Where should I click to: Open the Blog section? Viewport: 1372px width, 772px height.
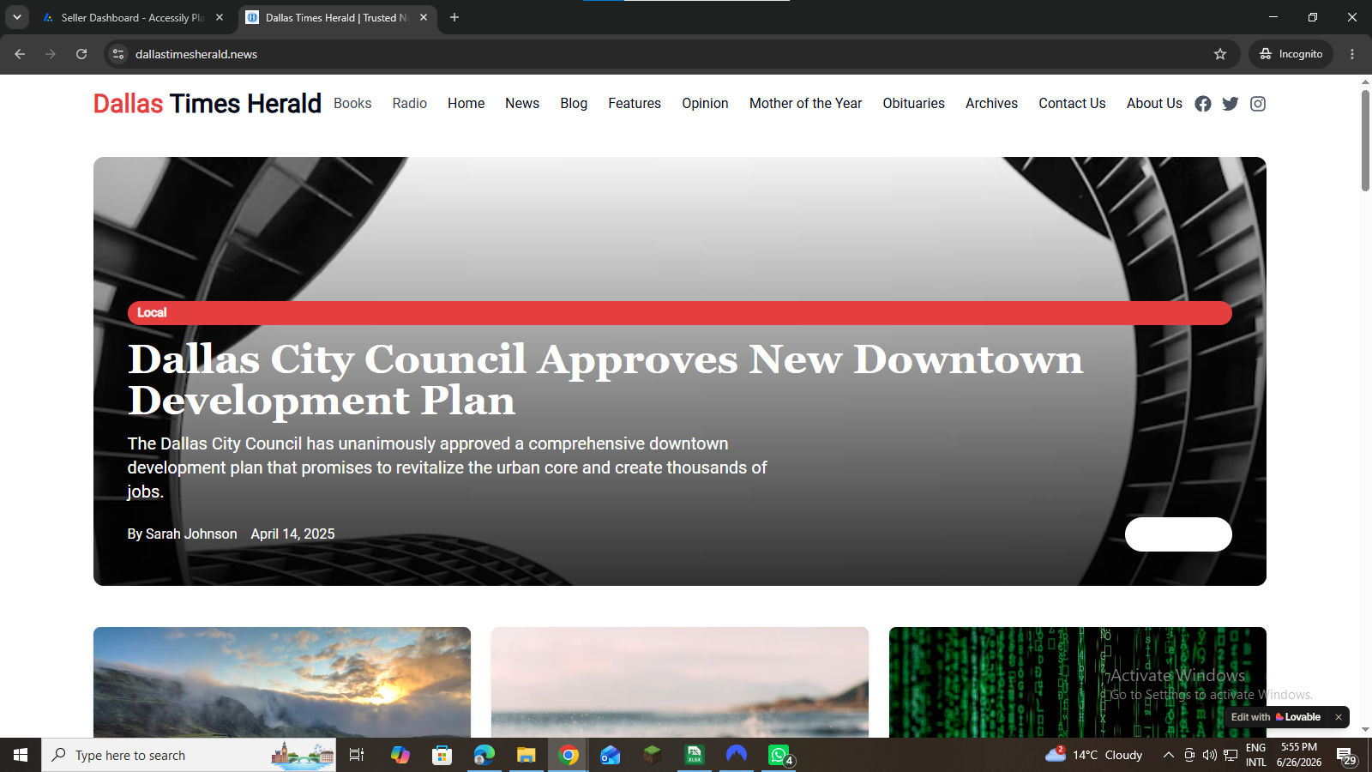pos(574,103)
